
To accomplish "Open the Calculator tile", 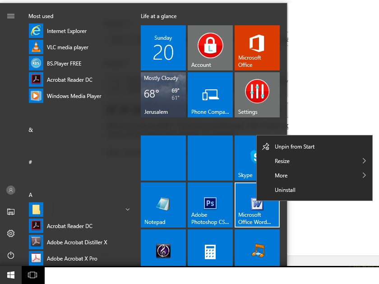I will [210, 247].
